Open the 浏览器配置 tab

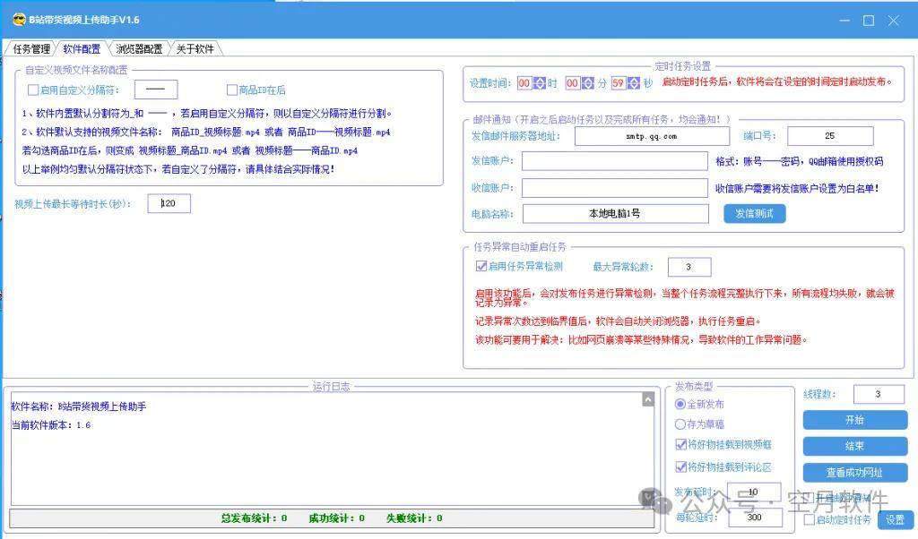pos(139,49)
